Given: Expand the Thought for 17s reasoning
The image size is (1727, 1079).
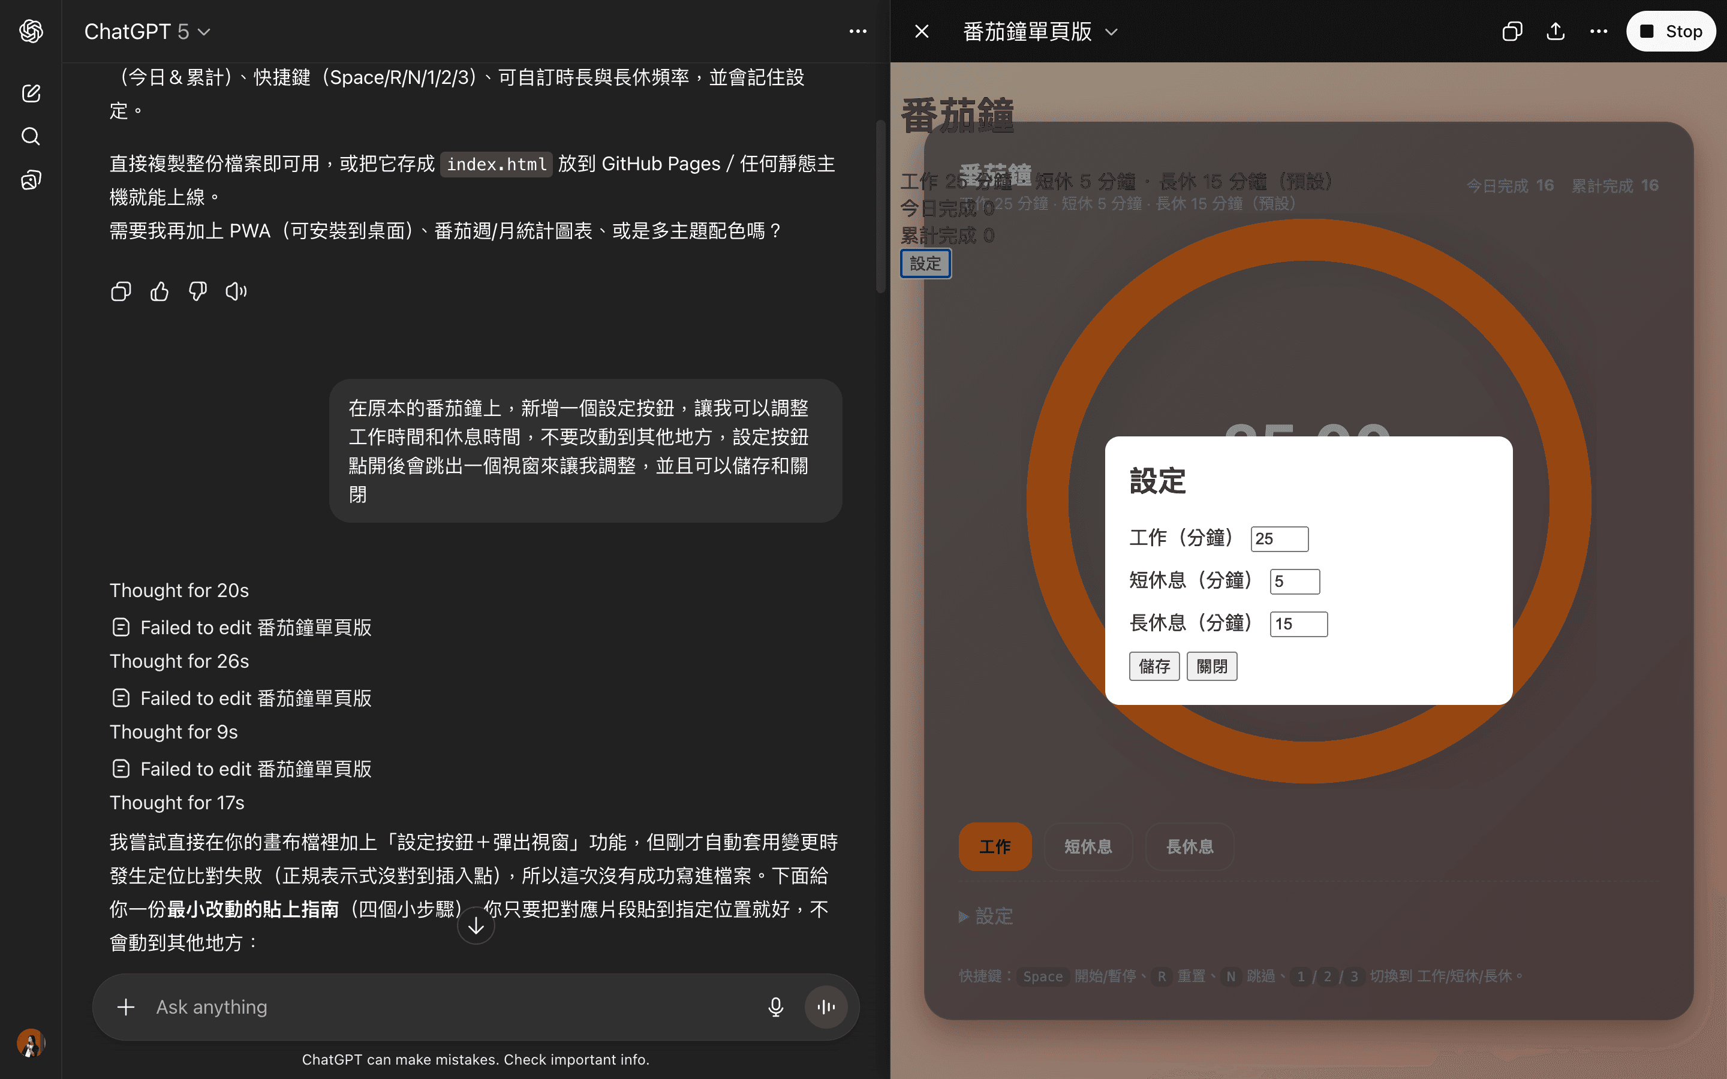Looking at the screenshot, I should tap(177, 802).
